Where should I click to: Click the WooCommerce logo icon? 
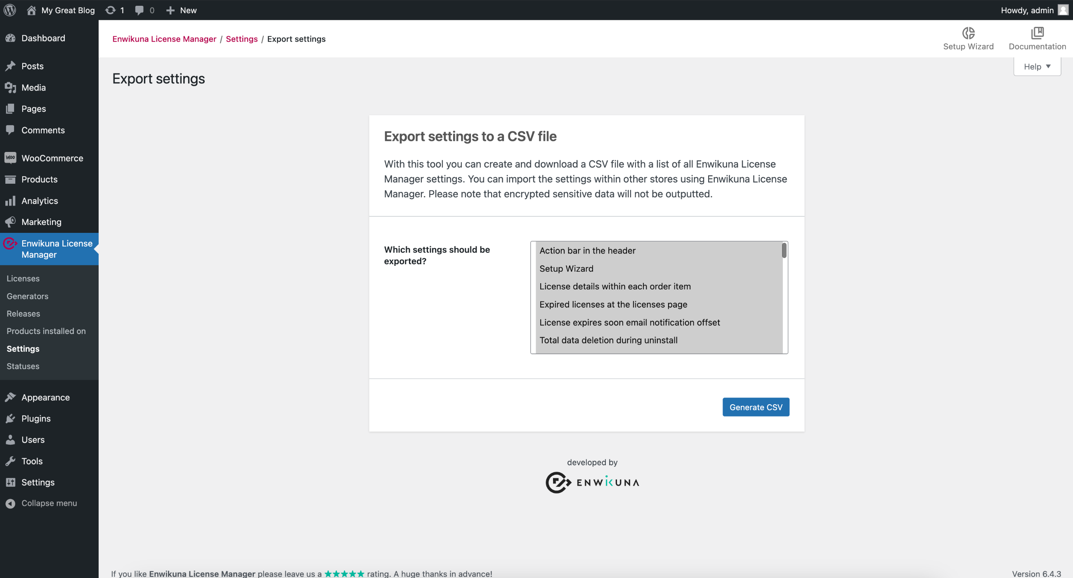[x=10, y=158]
